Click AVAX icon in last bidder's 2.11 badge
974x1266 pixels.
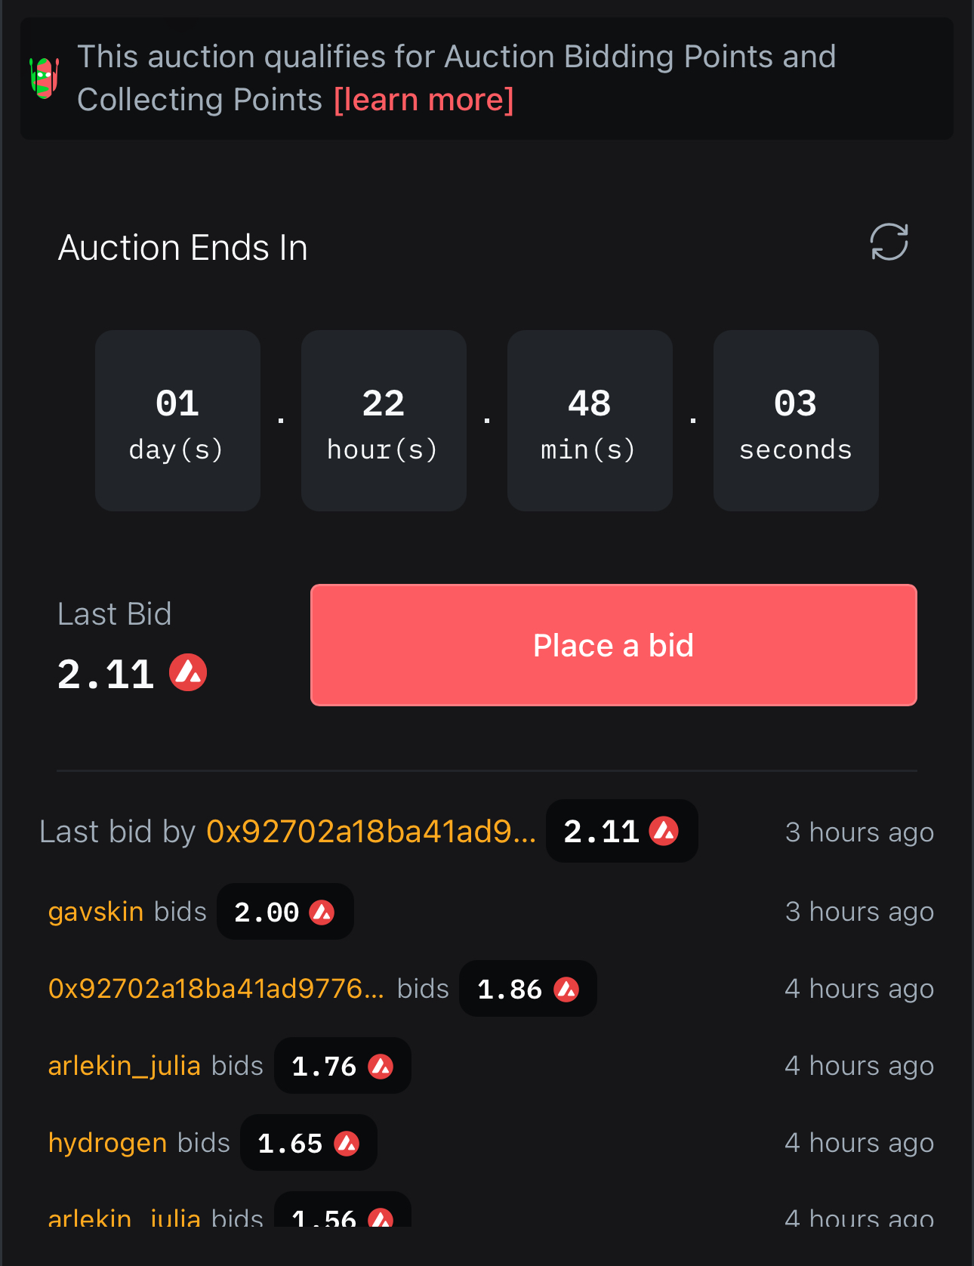pyautogui.click(x=664, y=832)
